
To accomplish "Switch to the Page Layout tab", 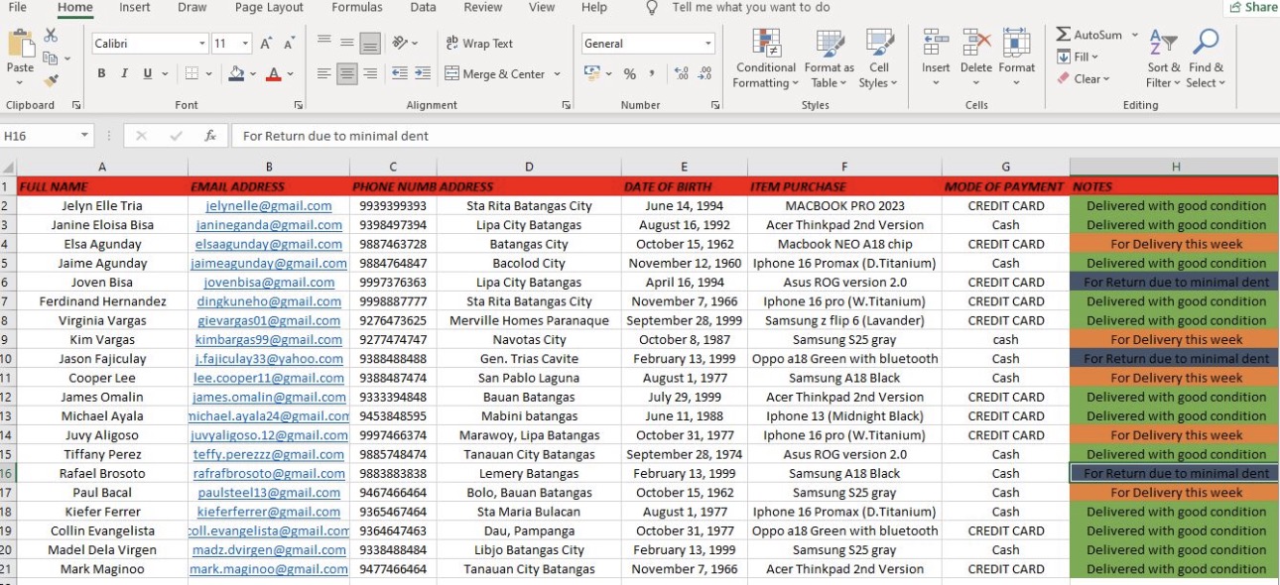I will tap(270, 8).
